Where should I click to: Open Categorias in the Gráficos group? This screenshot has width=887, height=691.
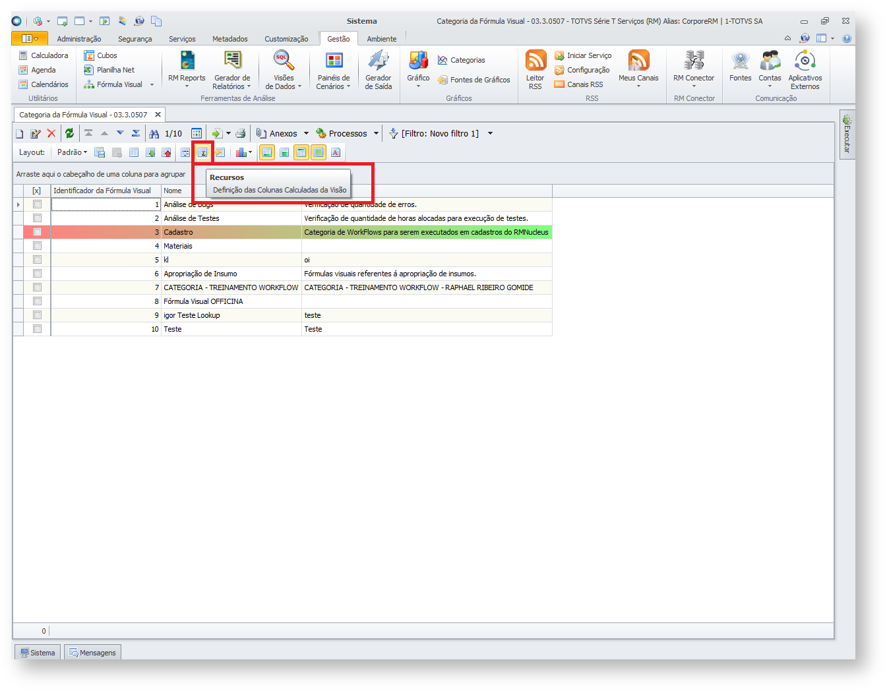pos(461,60)
